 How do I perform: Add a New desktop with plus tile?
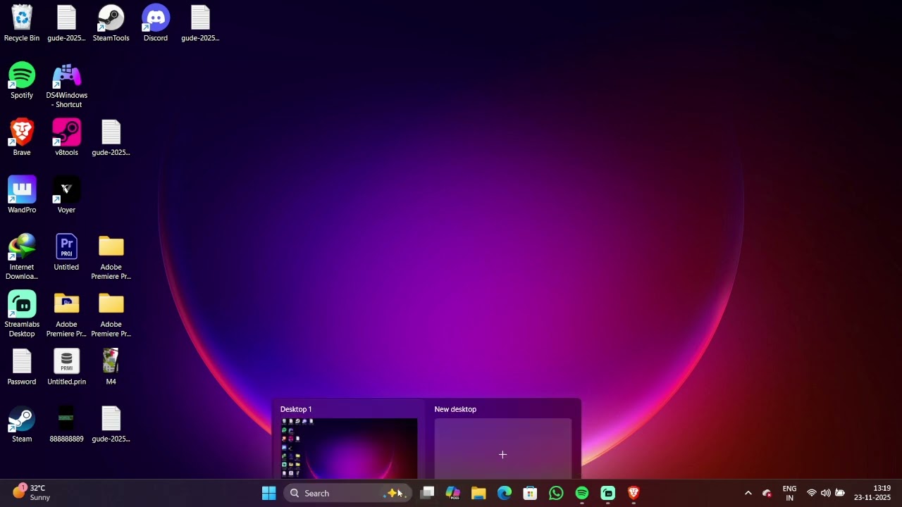coord(502,449)
